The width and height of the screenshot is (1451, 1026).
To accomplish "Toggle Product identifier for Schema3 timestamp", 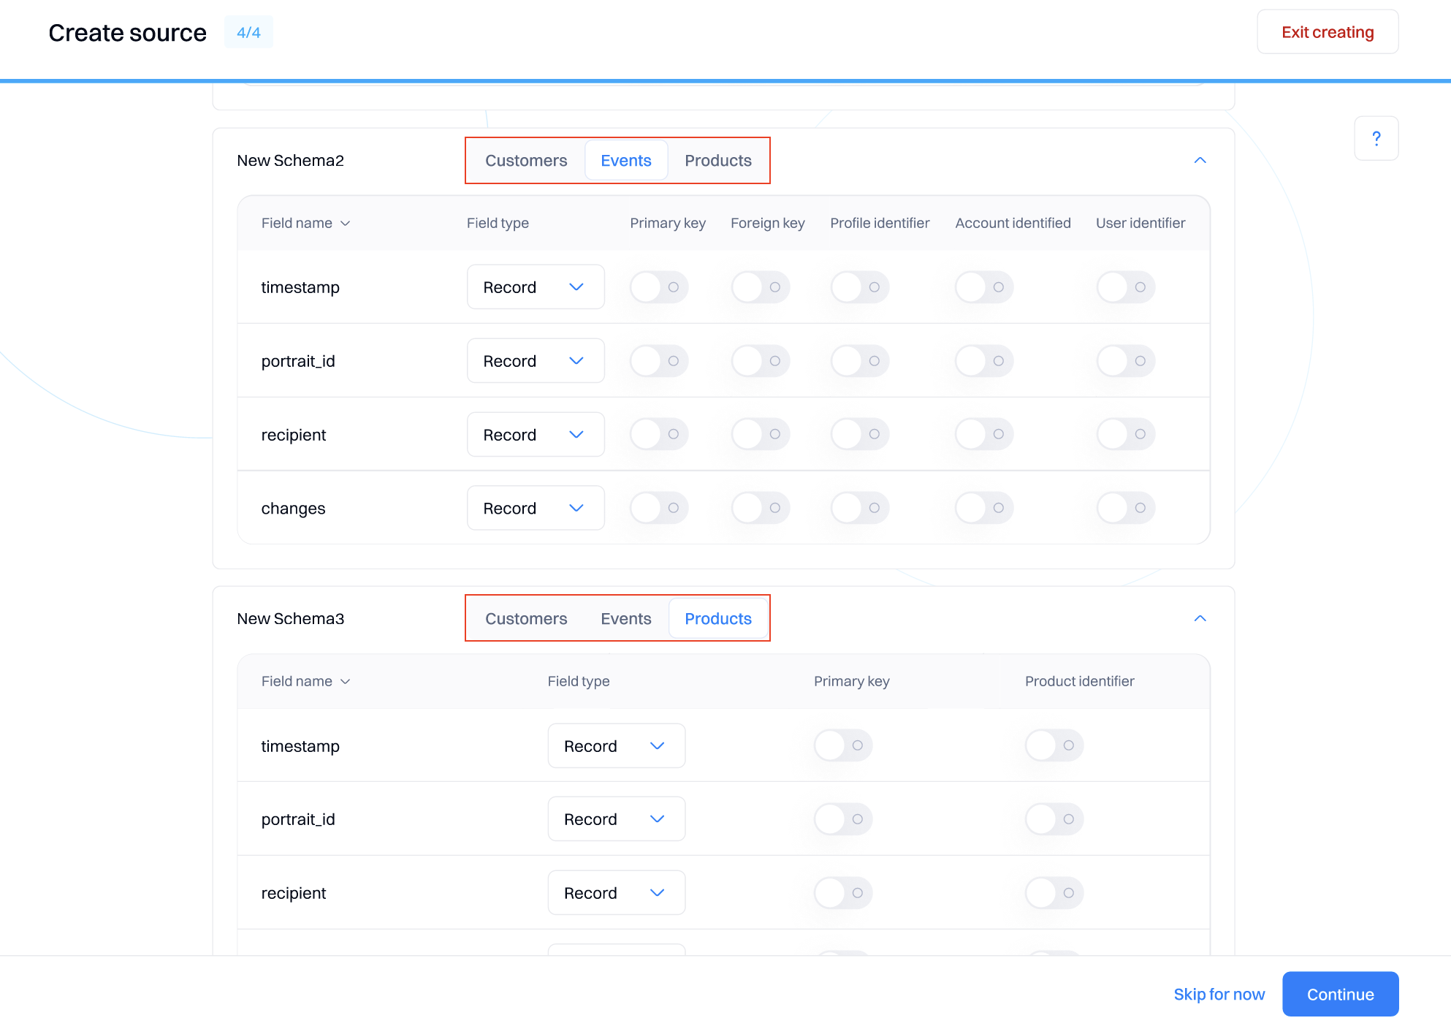I will (x=1054, y=745).
